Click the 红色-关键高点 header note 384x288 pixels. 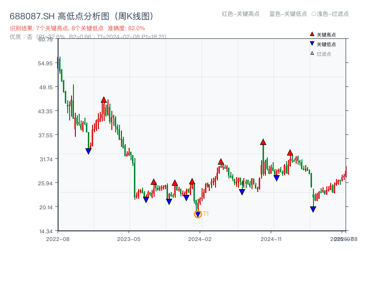click(240, 14)
